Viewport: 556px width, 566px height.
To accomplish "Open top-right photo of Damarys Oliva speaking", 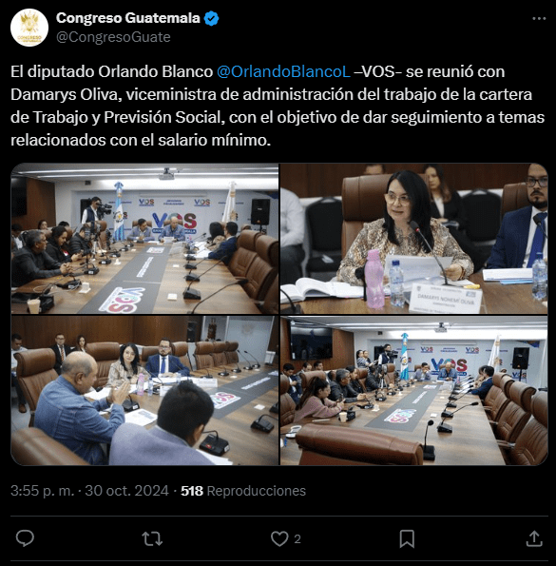I will 414,239.
